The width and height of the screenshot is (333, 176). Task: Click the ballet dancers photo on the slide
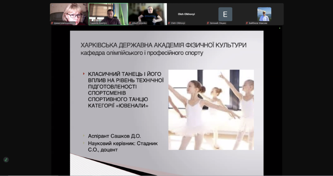coord(211,110)
